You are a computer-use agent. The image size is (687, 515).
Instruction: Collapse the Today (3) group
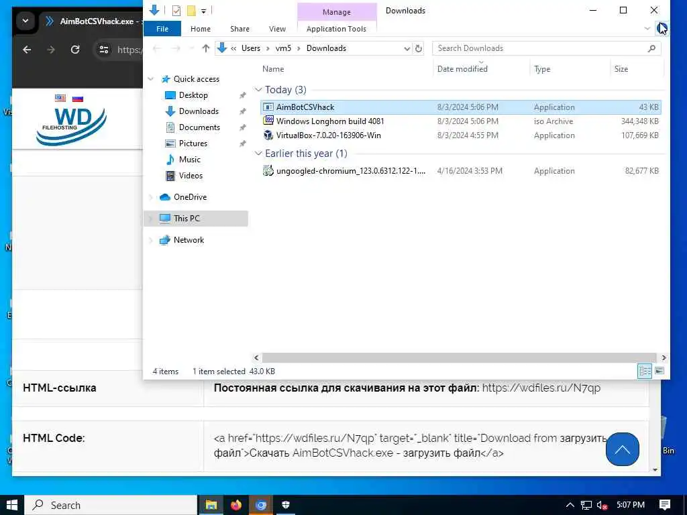point(258,90)
